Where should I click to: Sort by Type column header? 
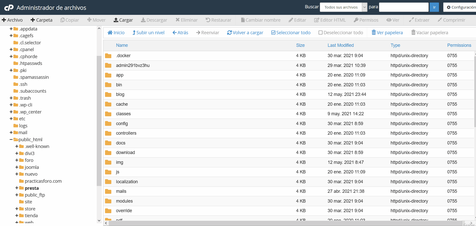(x=395, y=45)
